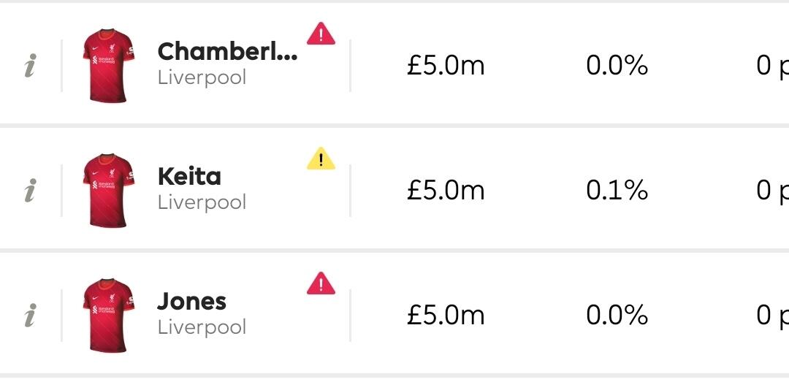Select the Keita player name
The height and width of the screenshot is (382, 789).
pyautogui.click(x=189, y=177)
